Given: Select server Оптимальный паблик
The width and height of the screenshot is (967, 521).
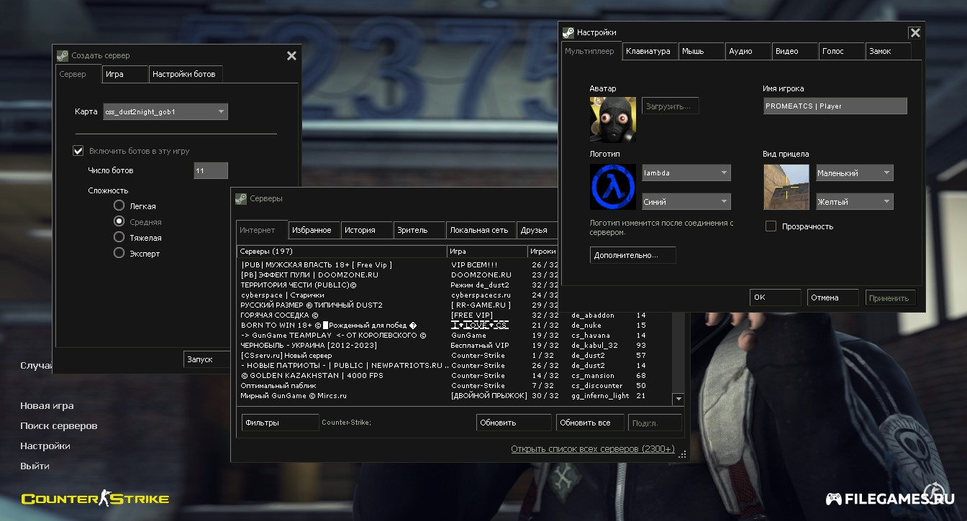Looking at the screenshot, I should tap(453, 385).
